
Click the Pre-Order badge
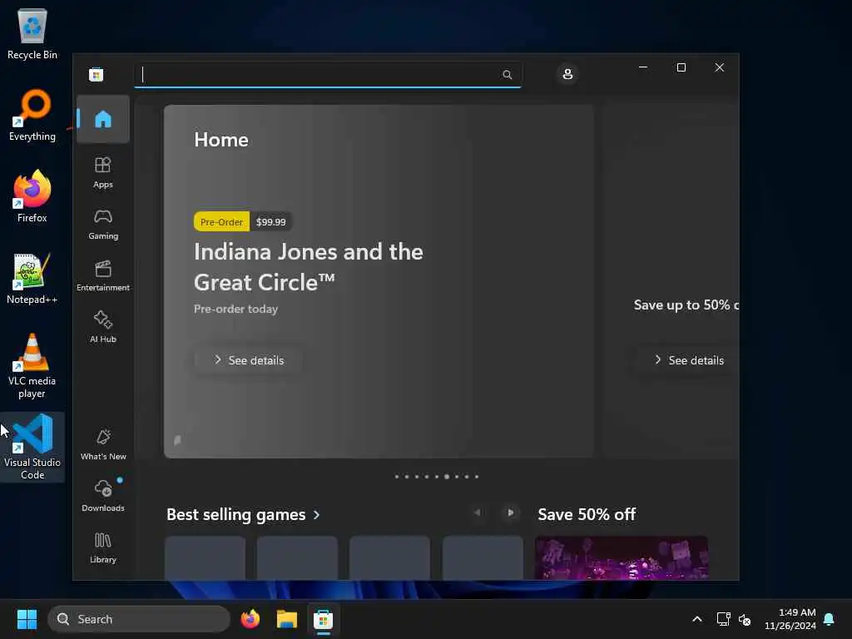pos(221,221)
